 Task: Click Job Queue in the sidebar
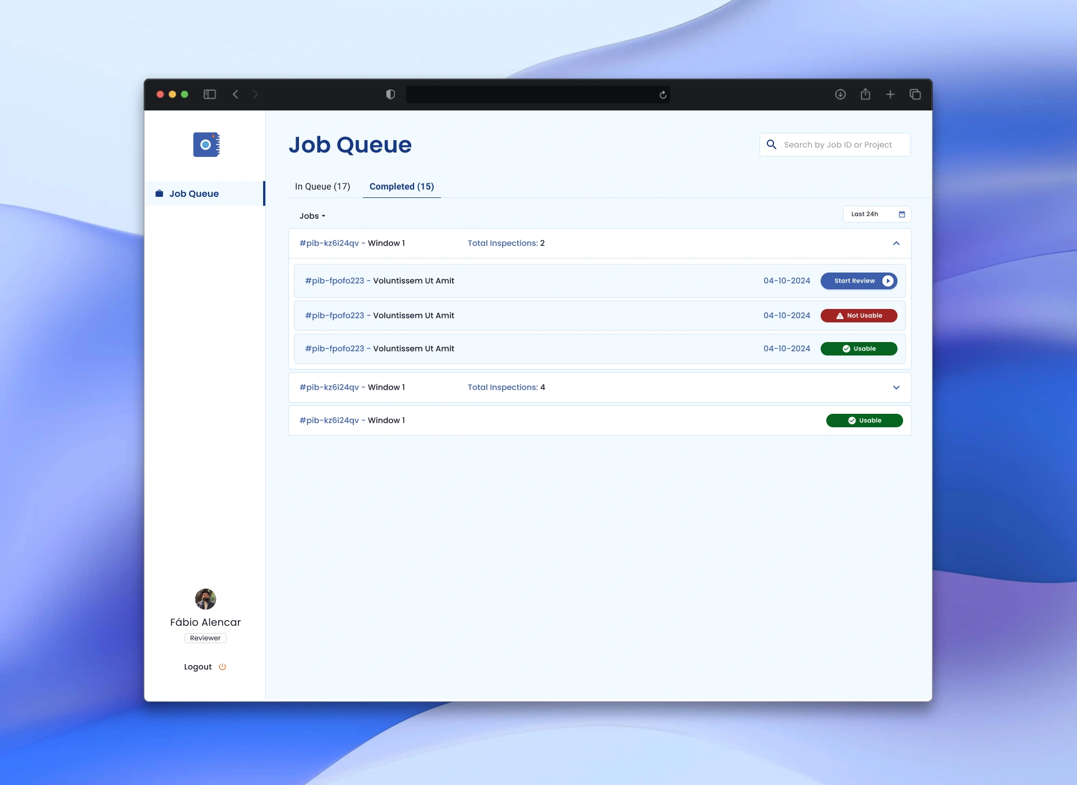click(x=194, y=193)
